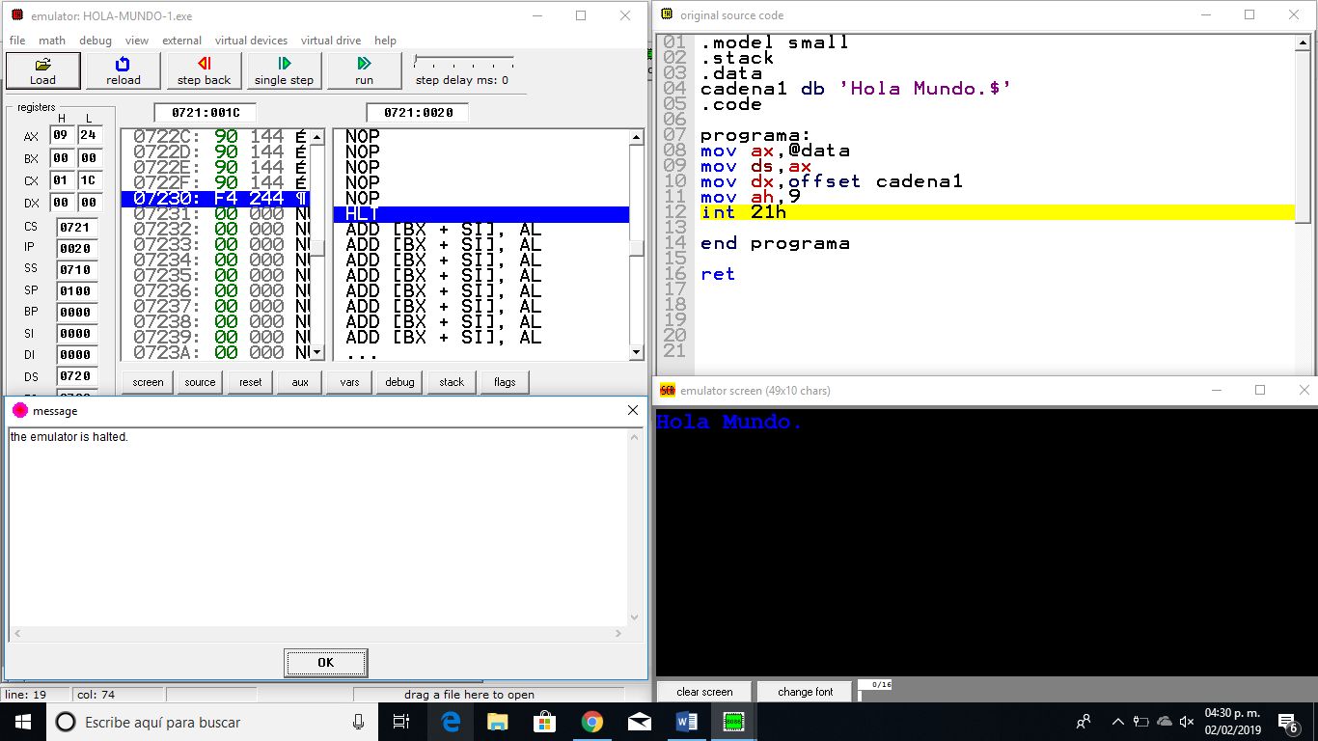This screenshot has height=741, width=1318.
Task: Open Mail app from taskbar
Action: pyautogui.click(x=639, y=722)
